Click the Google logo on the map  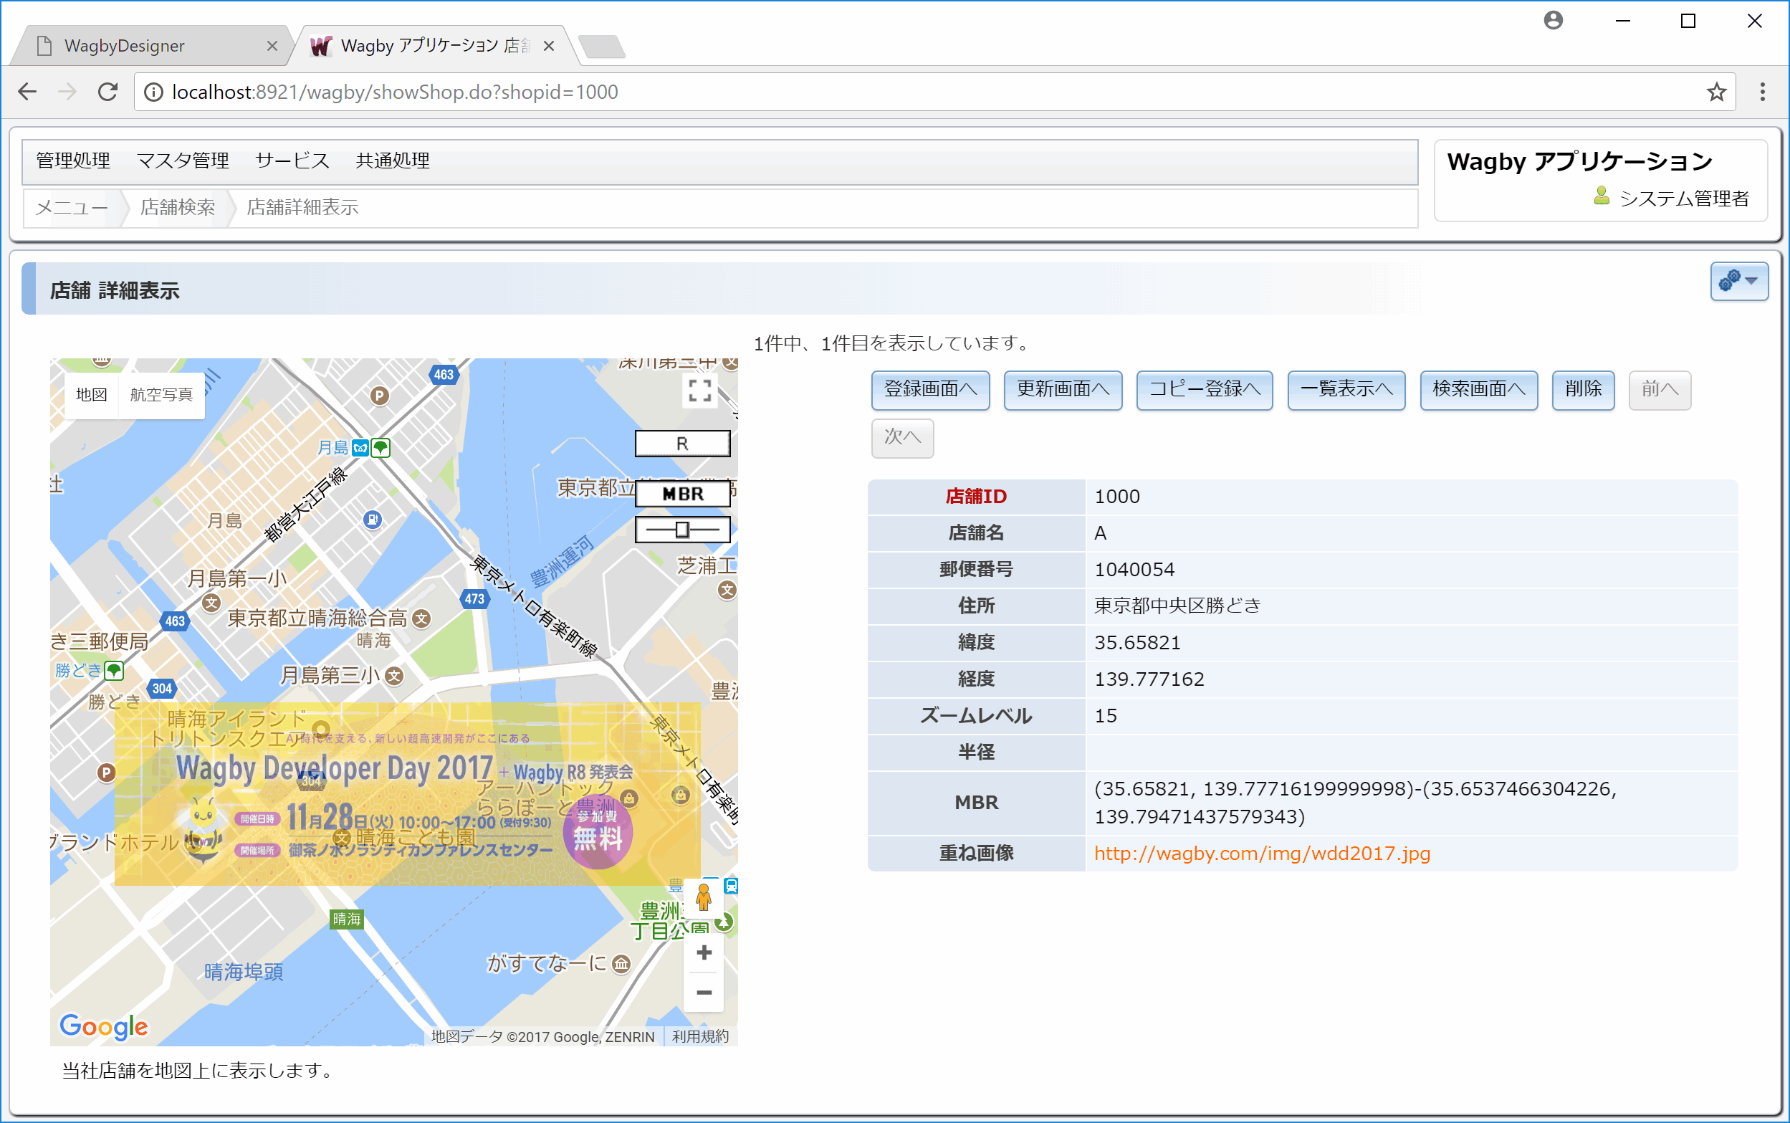coord(104,1026)
